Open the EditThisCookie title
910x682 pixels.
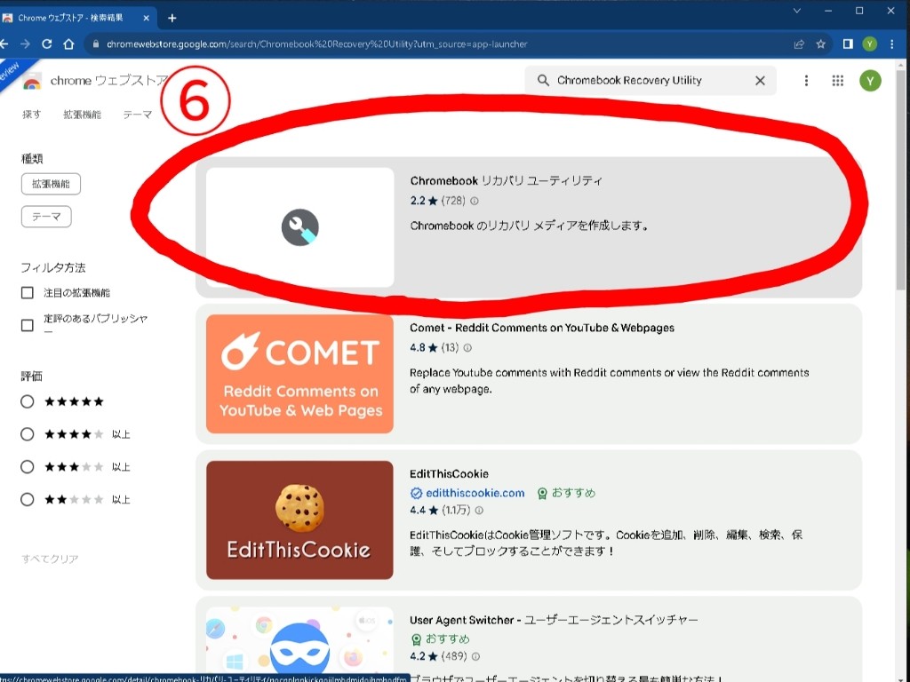[x=449, y=474]
